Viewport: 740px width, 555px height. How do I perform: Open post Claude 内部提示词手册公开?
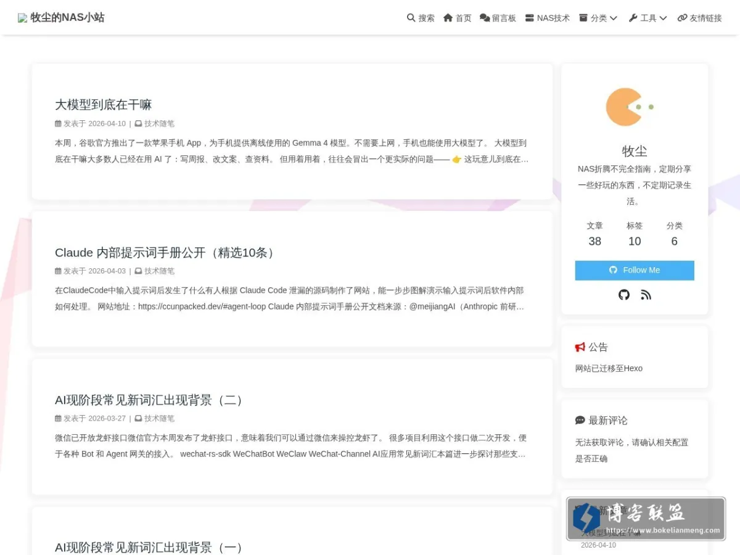(166, 252)
